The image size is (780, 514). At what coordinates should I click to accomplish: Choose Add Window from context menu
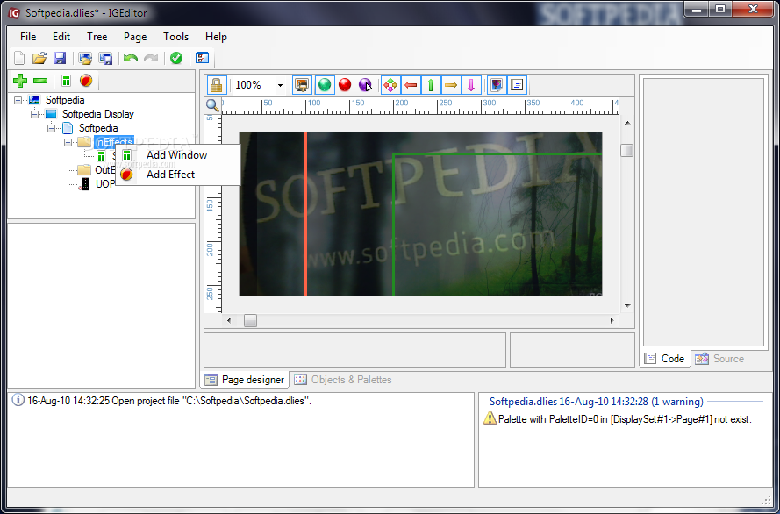177,155
